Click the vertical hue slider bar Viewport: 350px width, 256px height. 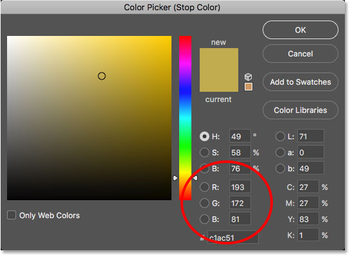click(185, 118)
